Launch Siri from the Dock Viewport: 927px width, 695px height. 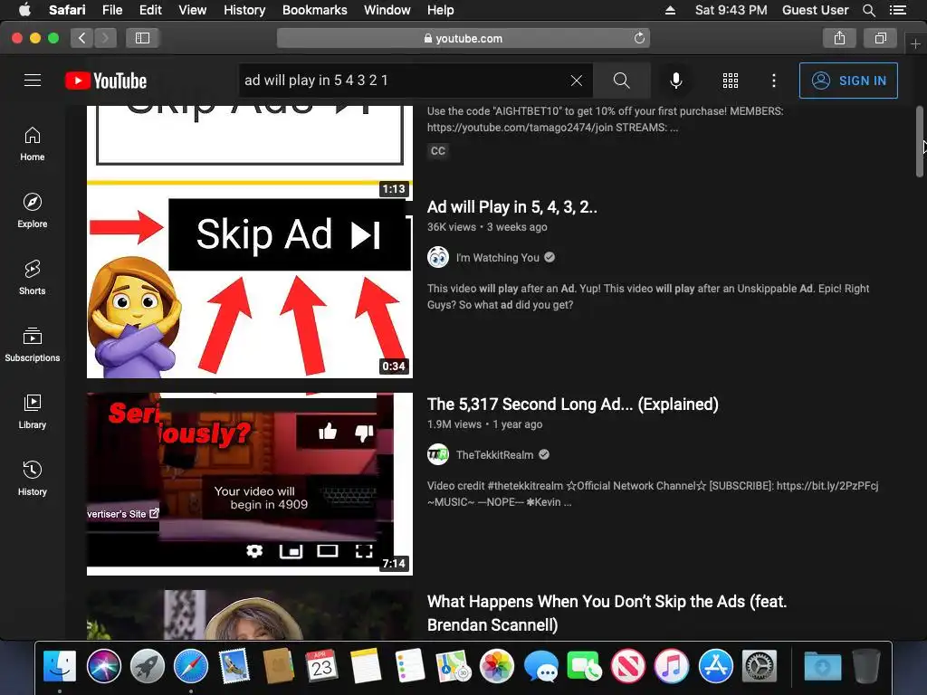point(103,666)
